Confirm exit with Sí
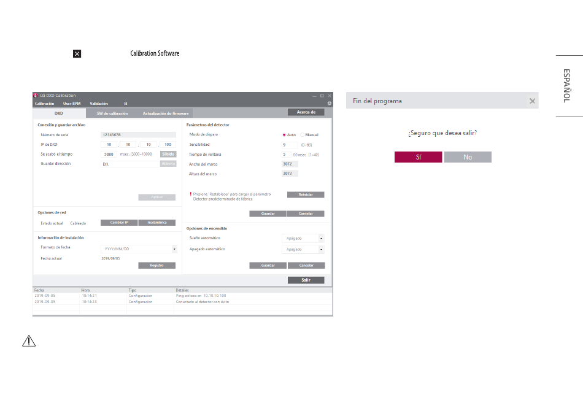 [419, 157]
